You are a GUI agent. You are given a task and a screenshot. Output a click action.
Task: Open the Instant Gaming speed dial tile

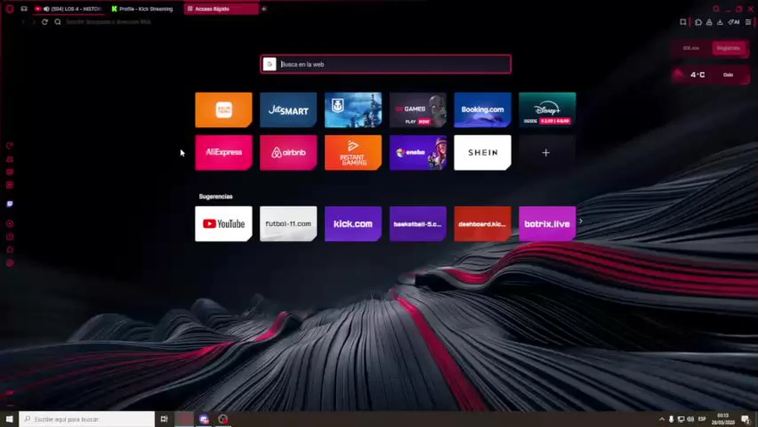pos(353,152)
